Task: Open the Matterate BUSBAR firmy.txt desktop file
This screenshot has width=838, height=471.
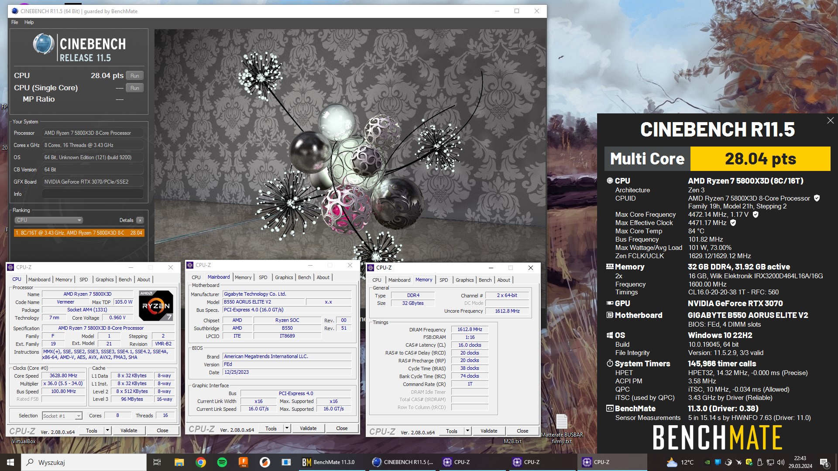Action: click(562, 428)
